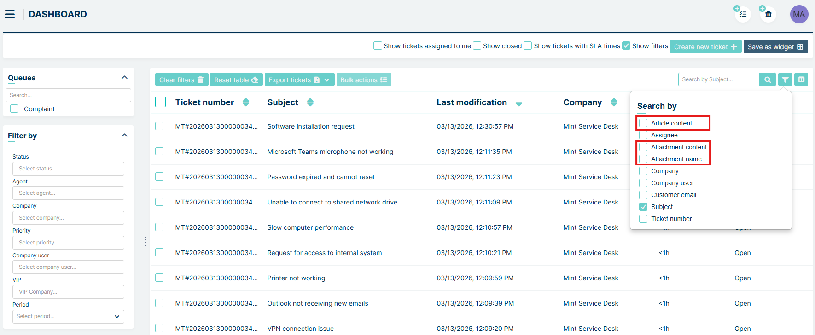The height and width of the screenshot is (335, 815).
Task: Open the hamburger navigation menu
Action: click(10, 14)
